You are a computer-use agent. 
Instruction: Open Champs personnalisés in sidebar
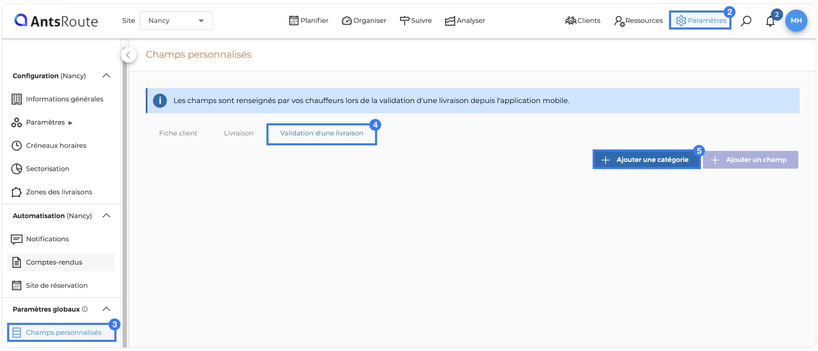61,332
